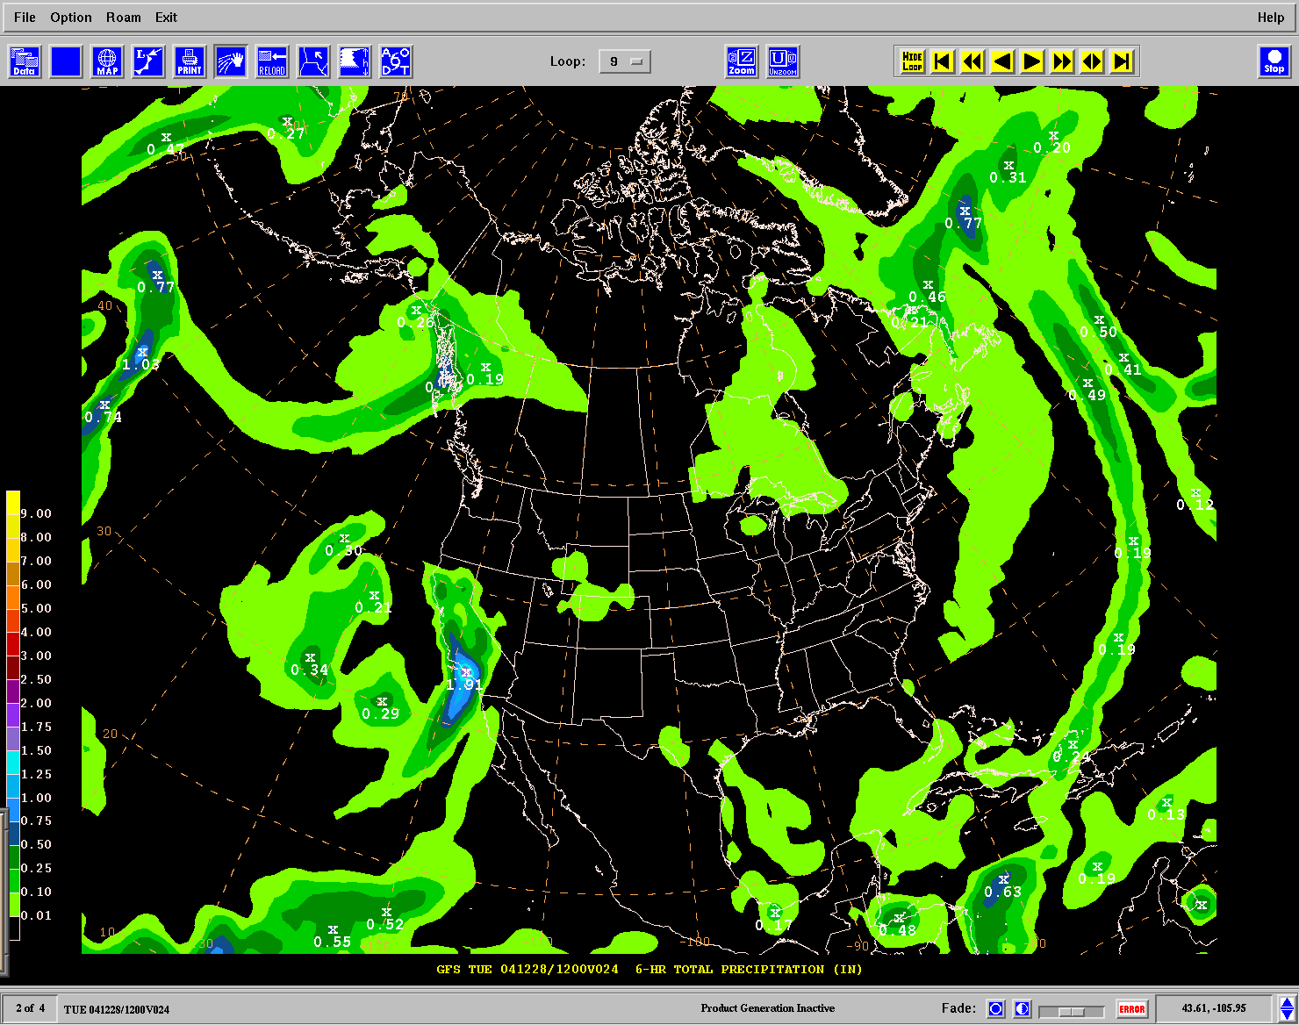Click the PRINT icon
This screenshot has height=1025, width=1299.
click(x=190, y=62)
